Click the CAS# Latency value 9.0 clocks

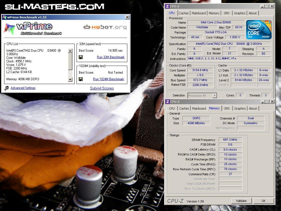[x=230, y=149]
